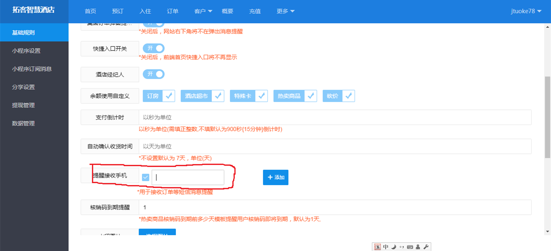Click the scrollbar up arrow
Viewport: 551px width, 251px height.
click(x=547, y=27)
